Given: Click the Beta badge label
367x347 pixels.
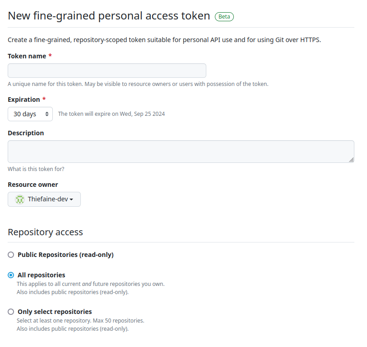Looking at the screenshot, I should pyautogui.click(x=224, y=16).
